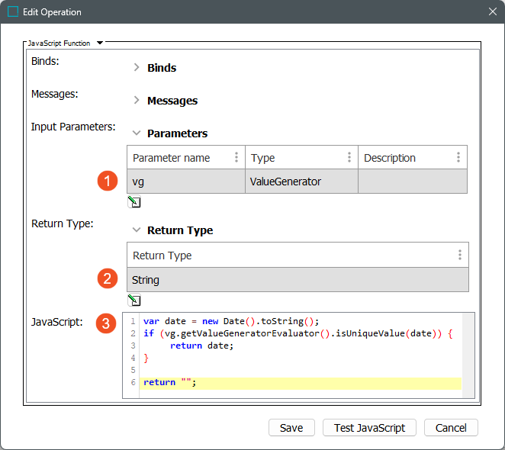Expand the Messages section
This screenshot has width=505, height=450.
pyautogui.click(x=137, y=101)
